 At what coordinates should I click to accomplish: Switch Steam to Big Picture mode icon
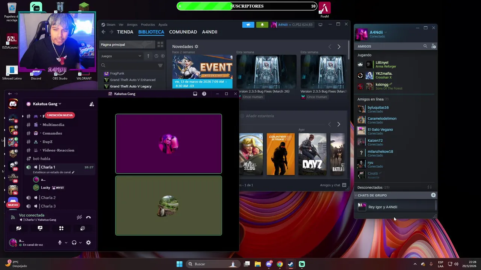[x=320, y=25]
